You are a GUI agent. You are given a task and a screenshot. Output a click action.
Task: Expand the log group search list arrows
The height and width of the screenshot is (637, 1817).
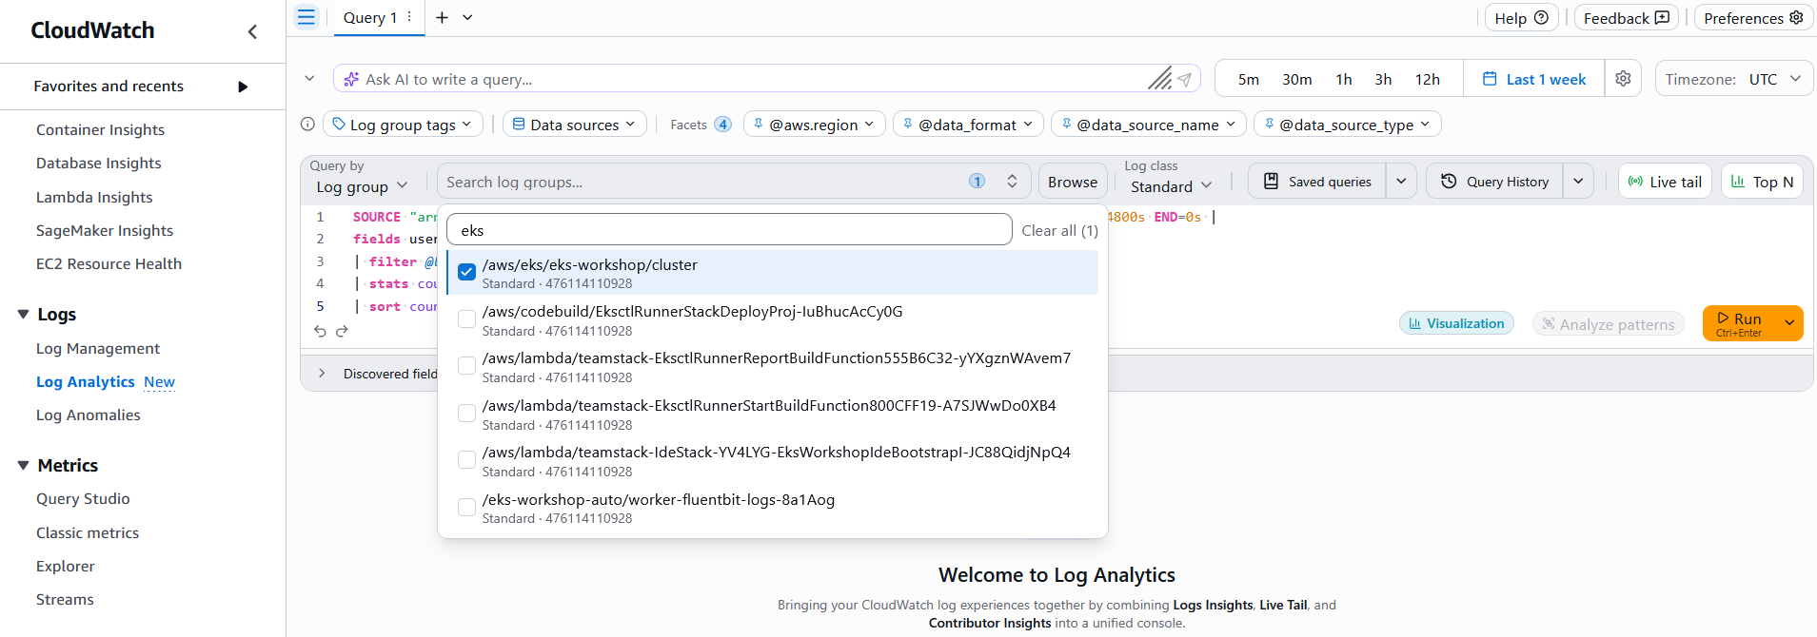[x=1012, y=181]
